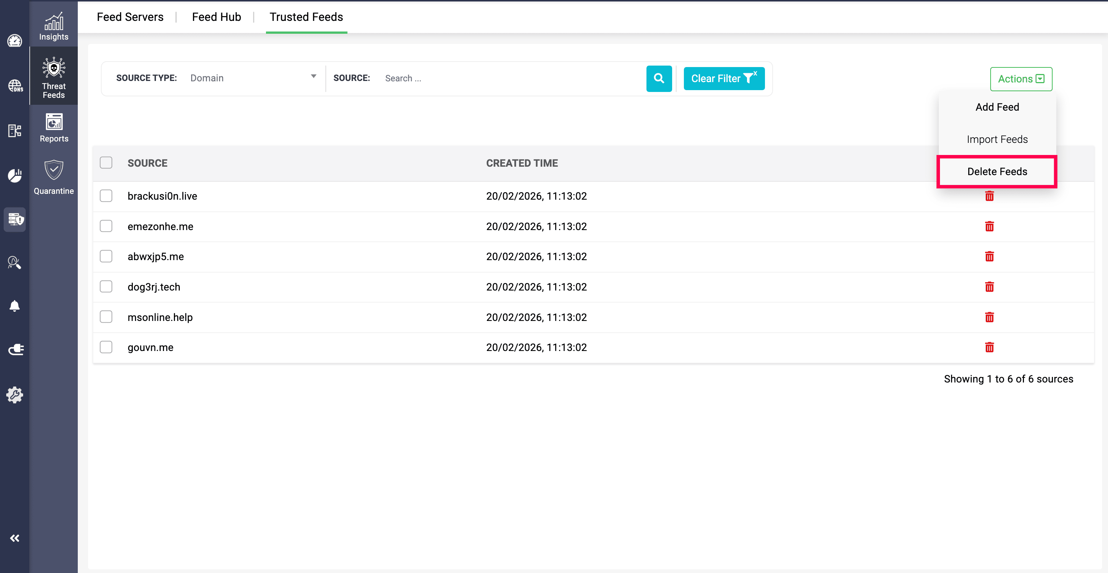Open the Reports section
This screenshot has width=1108, height=573.
point(54,127)
